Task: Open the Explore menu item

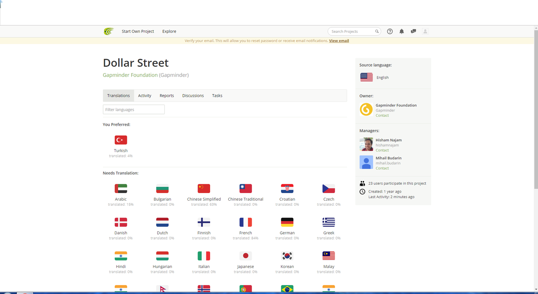Action: click(x=169, y=32)
